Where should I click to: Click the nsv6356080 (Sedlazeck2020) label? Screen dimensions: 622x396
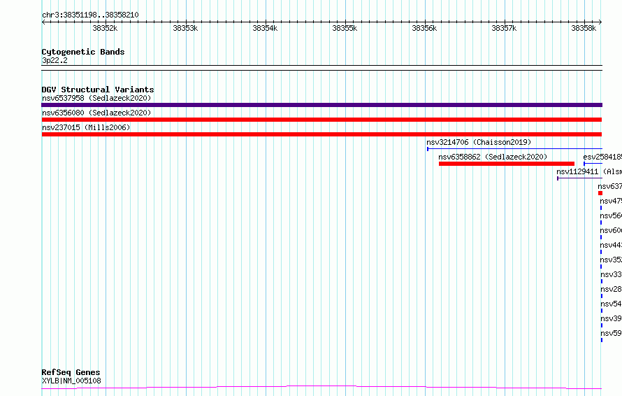point(96,113)
